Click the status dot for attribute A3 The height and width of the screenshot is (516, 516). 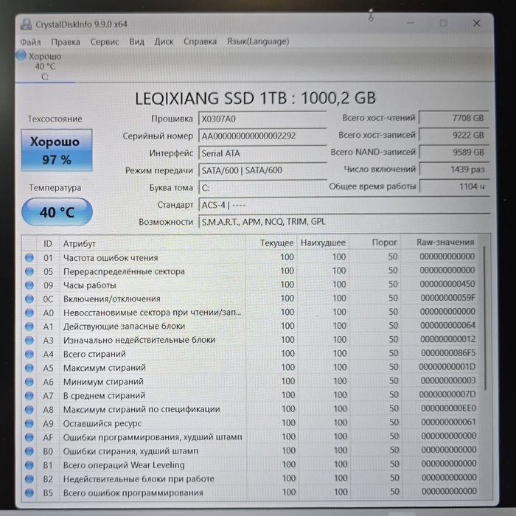[x=29, y=341]
